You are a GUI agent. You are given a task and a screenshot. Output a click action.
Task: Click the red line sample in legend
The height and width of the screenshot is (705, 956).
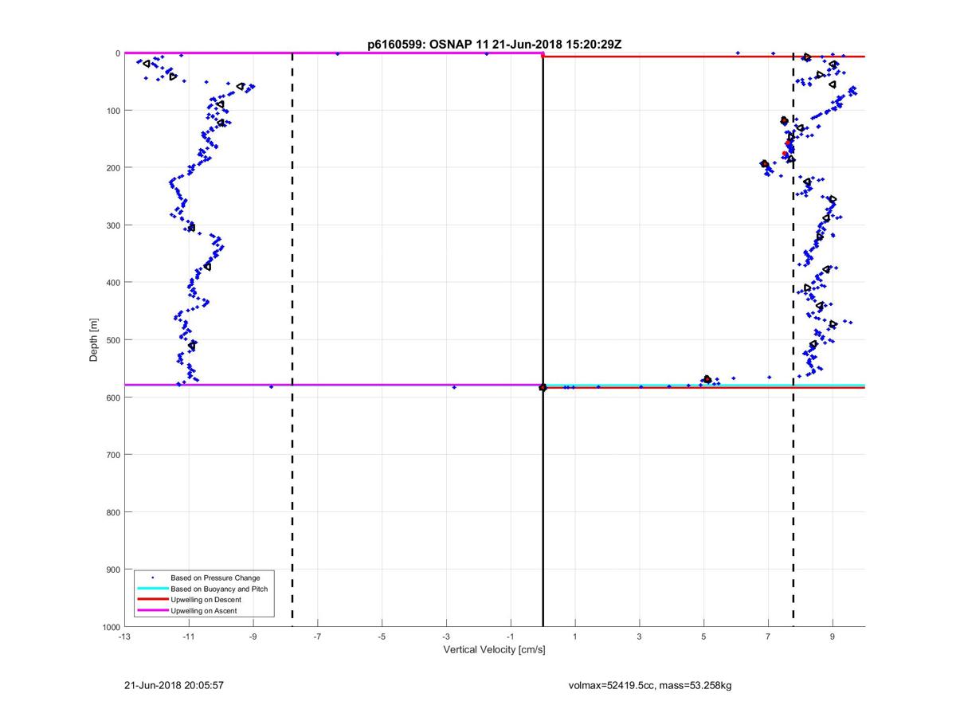pos(152,600)
